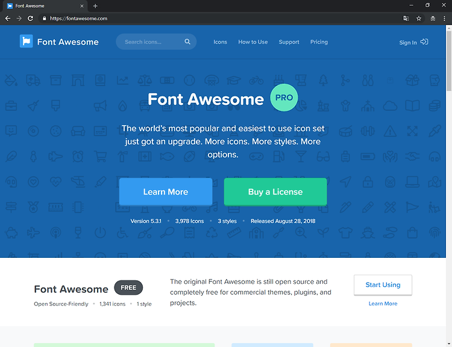Click the background shopping cart icon
The width and height of the screenshot is (452, 347).
click(100, 157)
